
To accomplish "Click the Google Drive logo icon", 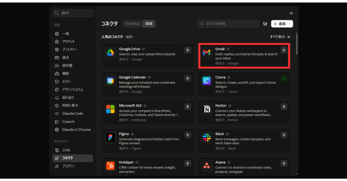I will 110,53.
